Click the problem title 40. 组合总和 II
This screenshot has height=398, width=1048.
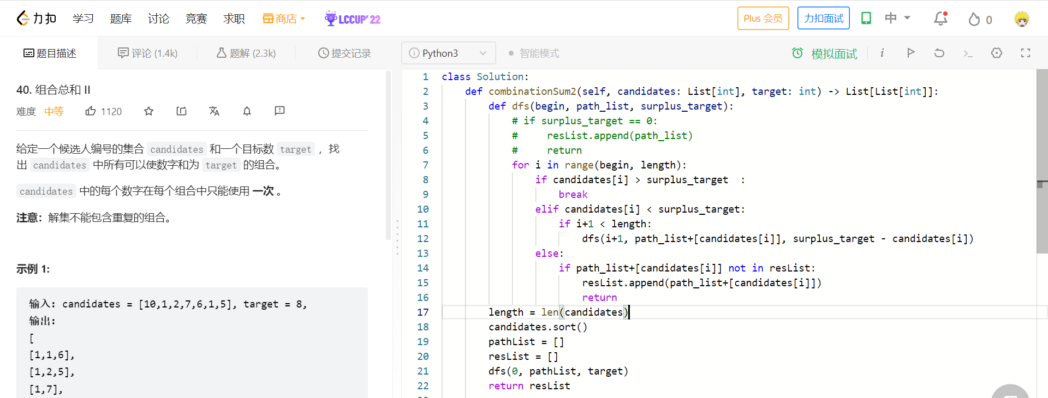pyautogui.click(x=53, y=89)
